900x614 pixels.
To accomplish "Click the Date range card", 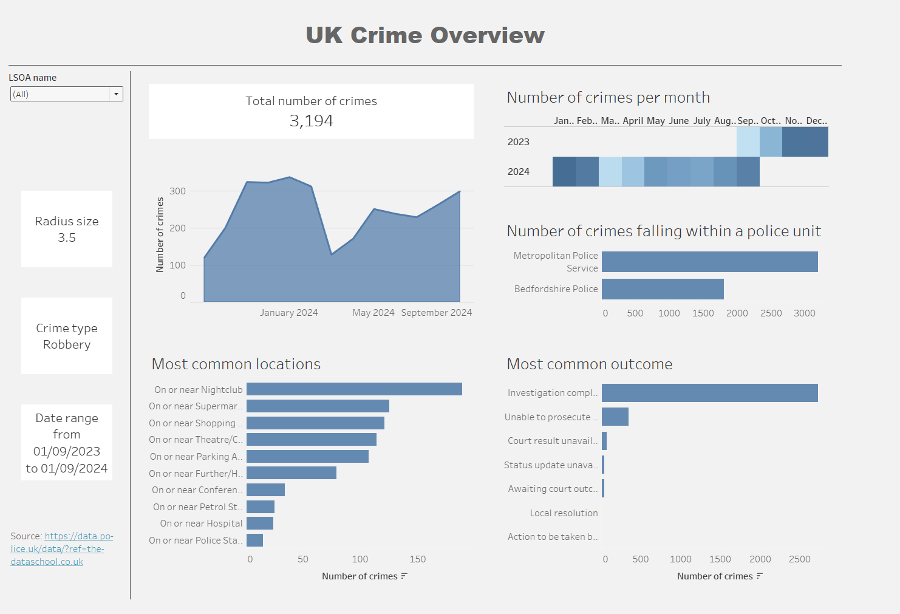I will [x=67, y=443].
